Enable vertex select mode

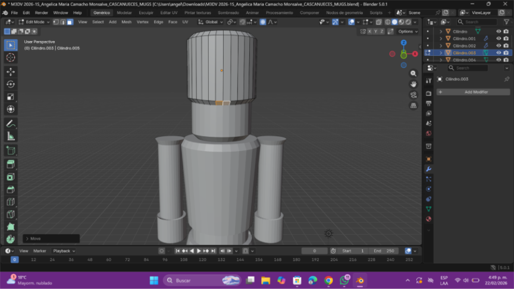click(x=56, y=22)
